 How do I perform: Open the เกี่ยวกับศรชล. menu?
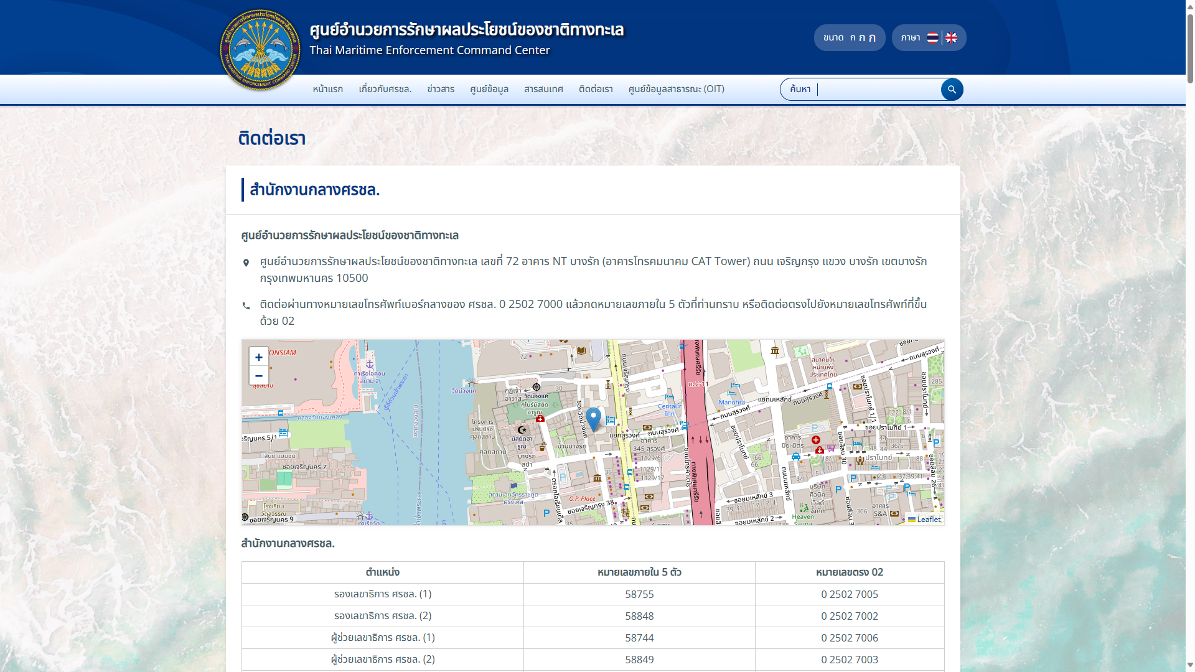[x=385, y=89]
